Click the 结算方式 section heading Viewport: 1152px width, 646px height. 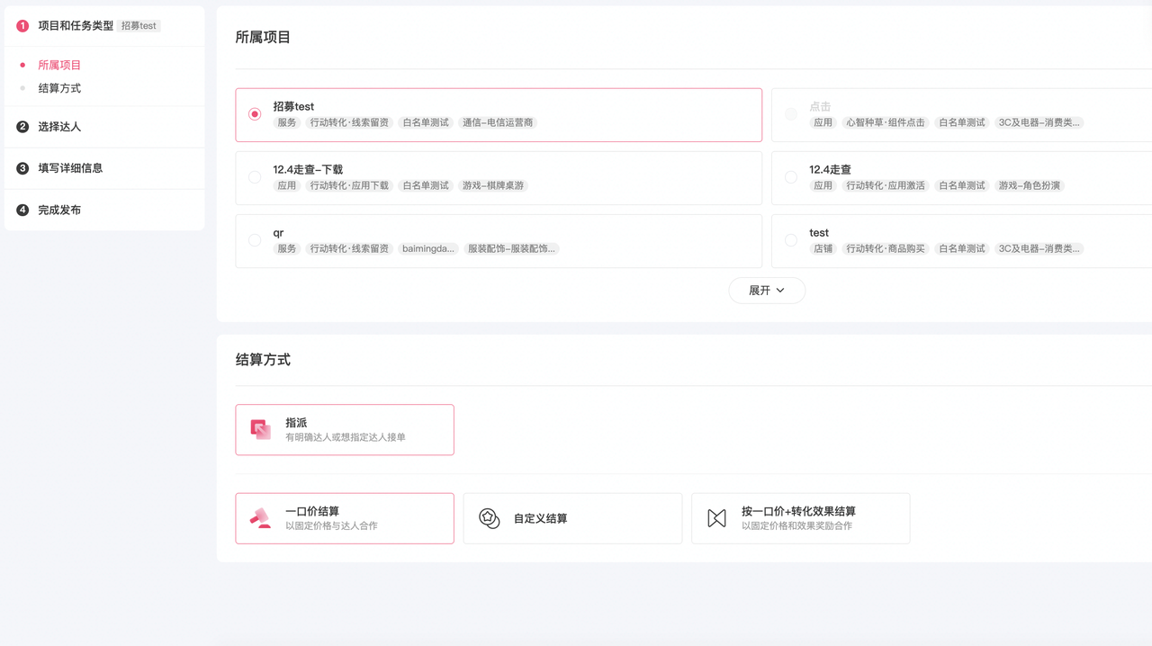(263, 360)
